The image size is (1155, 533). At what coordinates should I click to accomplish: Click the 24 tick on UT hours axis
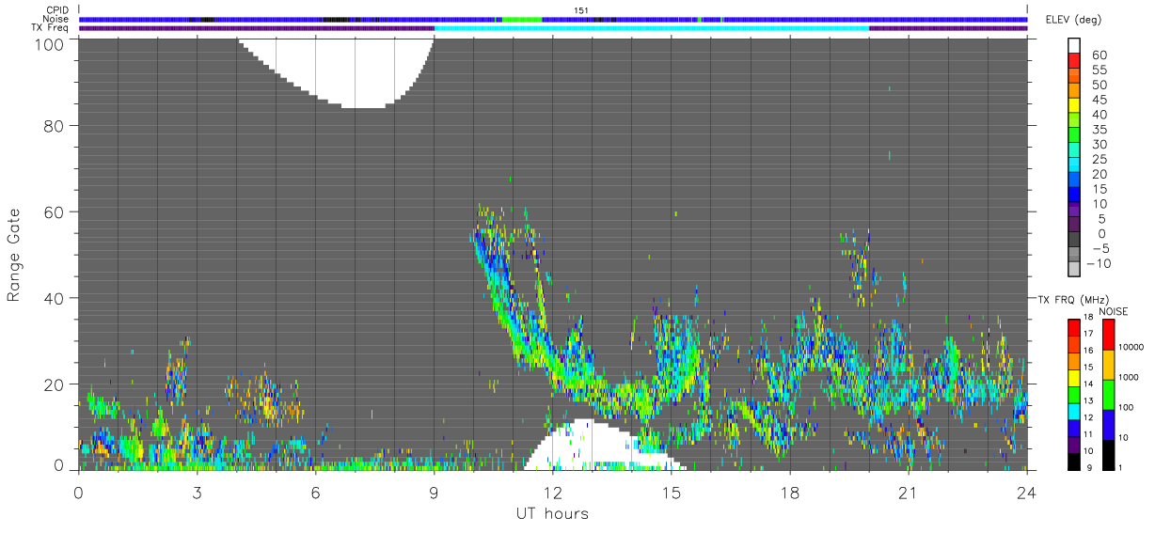(1027, 493)
